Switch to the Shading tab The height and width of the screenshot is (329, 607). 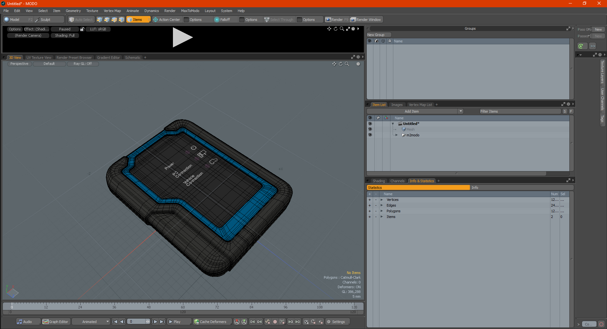(378, 181)
